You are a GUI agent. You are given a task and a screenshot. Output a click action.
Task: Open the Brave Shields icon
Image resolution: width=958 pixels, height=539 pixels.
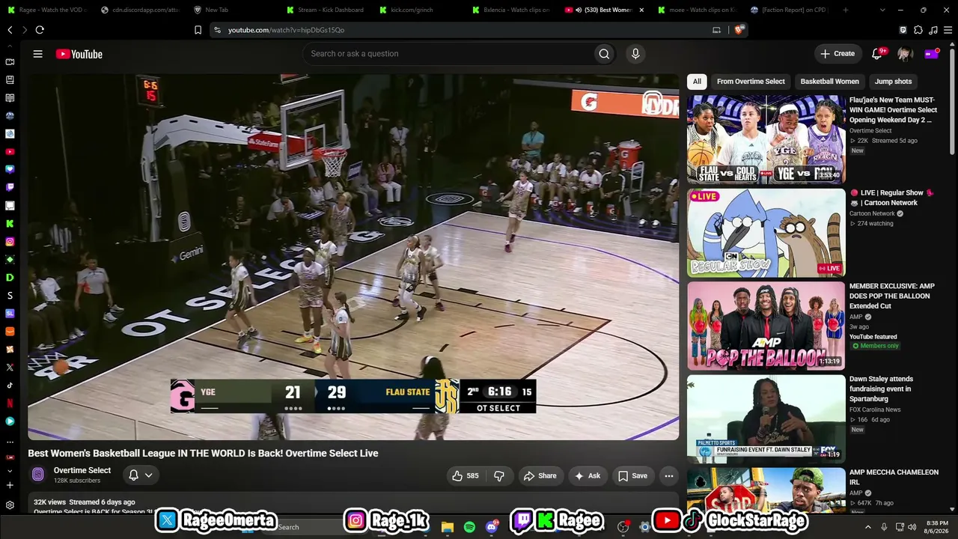coord(739,30)
